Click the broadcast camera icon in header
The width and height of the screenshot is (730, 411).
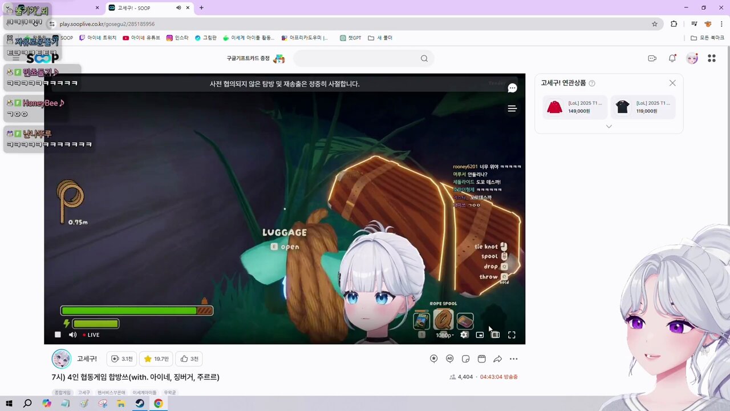(652, 58)
